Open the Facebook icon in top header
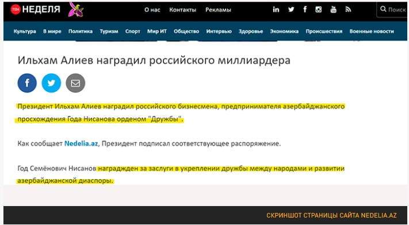 305,10
